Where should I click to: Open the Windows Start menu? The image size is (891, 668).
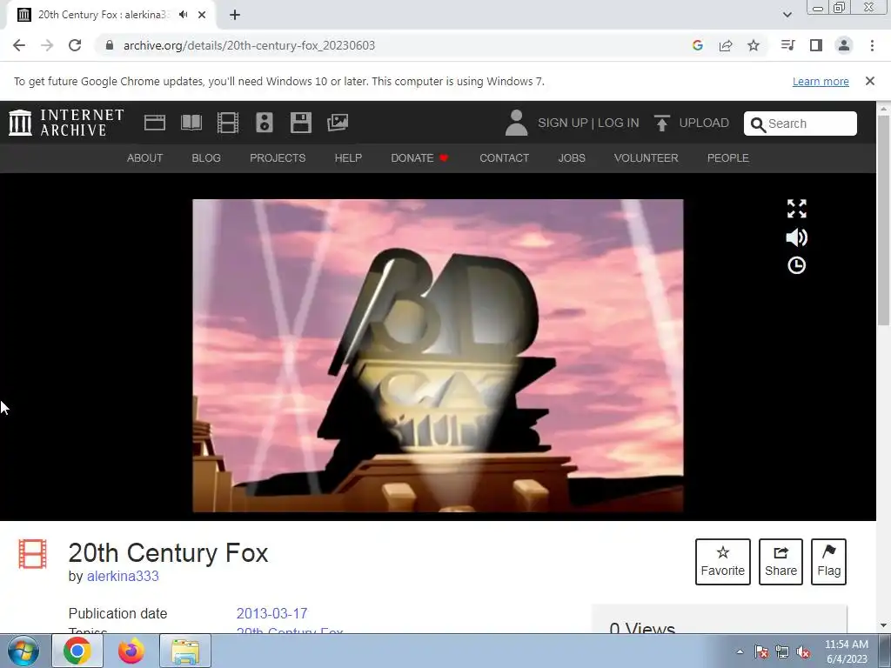click(23, 651)
